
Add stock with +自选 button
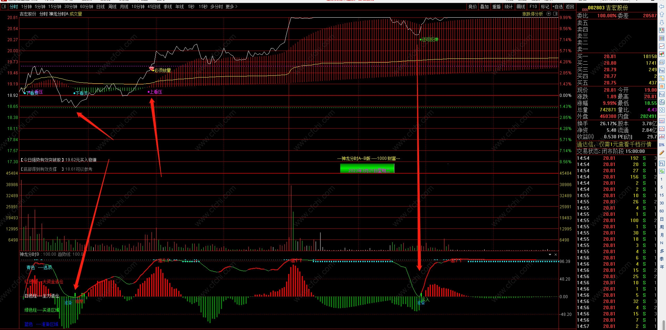click(557, 7)
